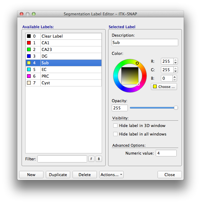201x204 pixels.
Task: Click the black swatch of label 0
Action: pyautogui.click(x=29, y=36)
